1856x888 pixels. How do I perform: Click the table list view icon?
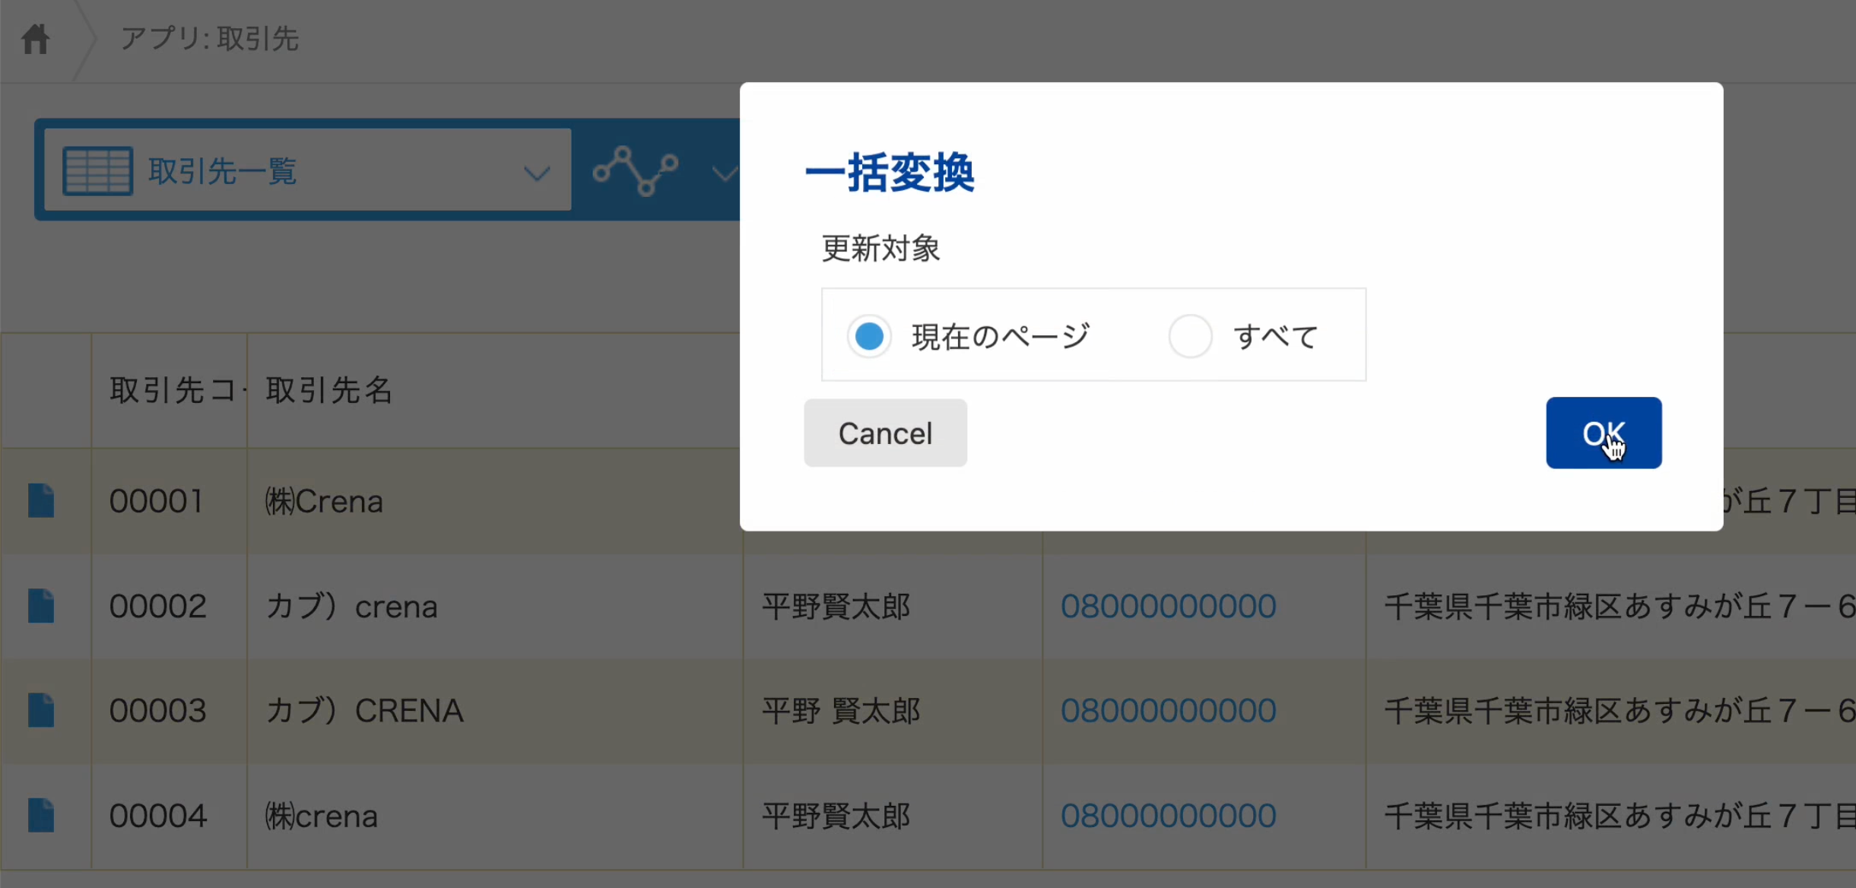(x=98, y=171)
